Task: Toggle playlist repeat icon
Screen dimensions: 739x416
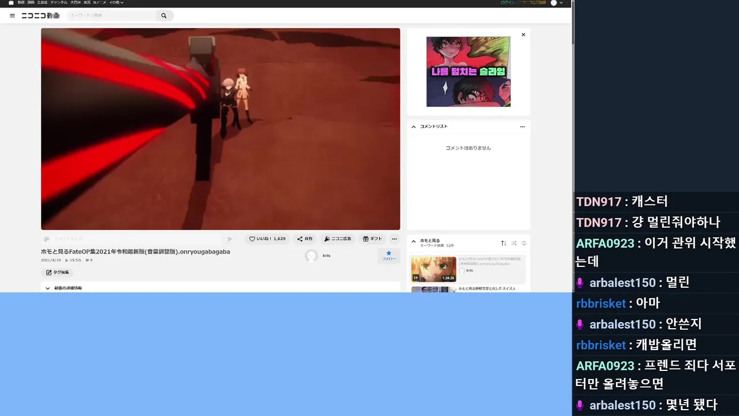Action: pos(524,243)
